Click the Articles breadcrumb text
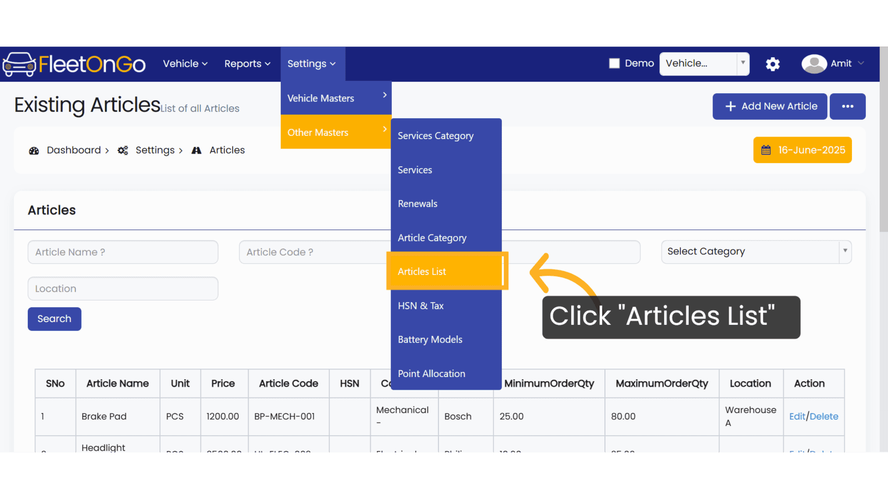The width and height of the screenshot is (888, 499). [x=227, y=150]
